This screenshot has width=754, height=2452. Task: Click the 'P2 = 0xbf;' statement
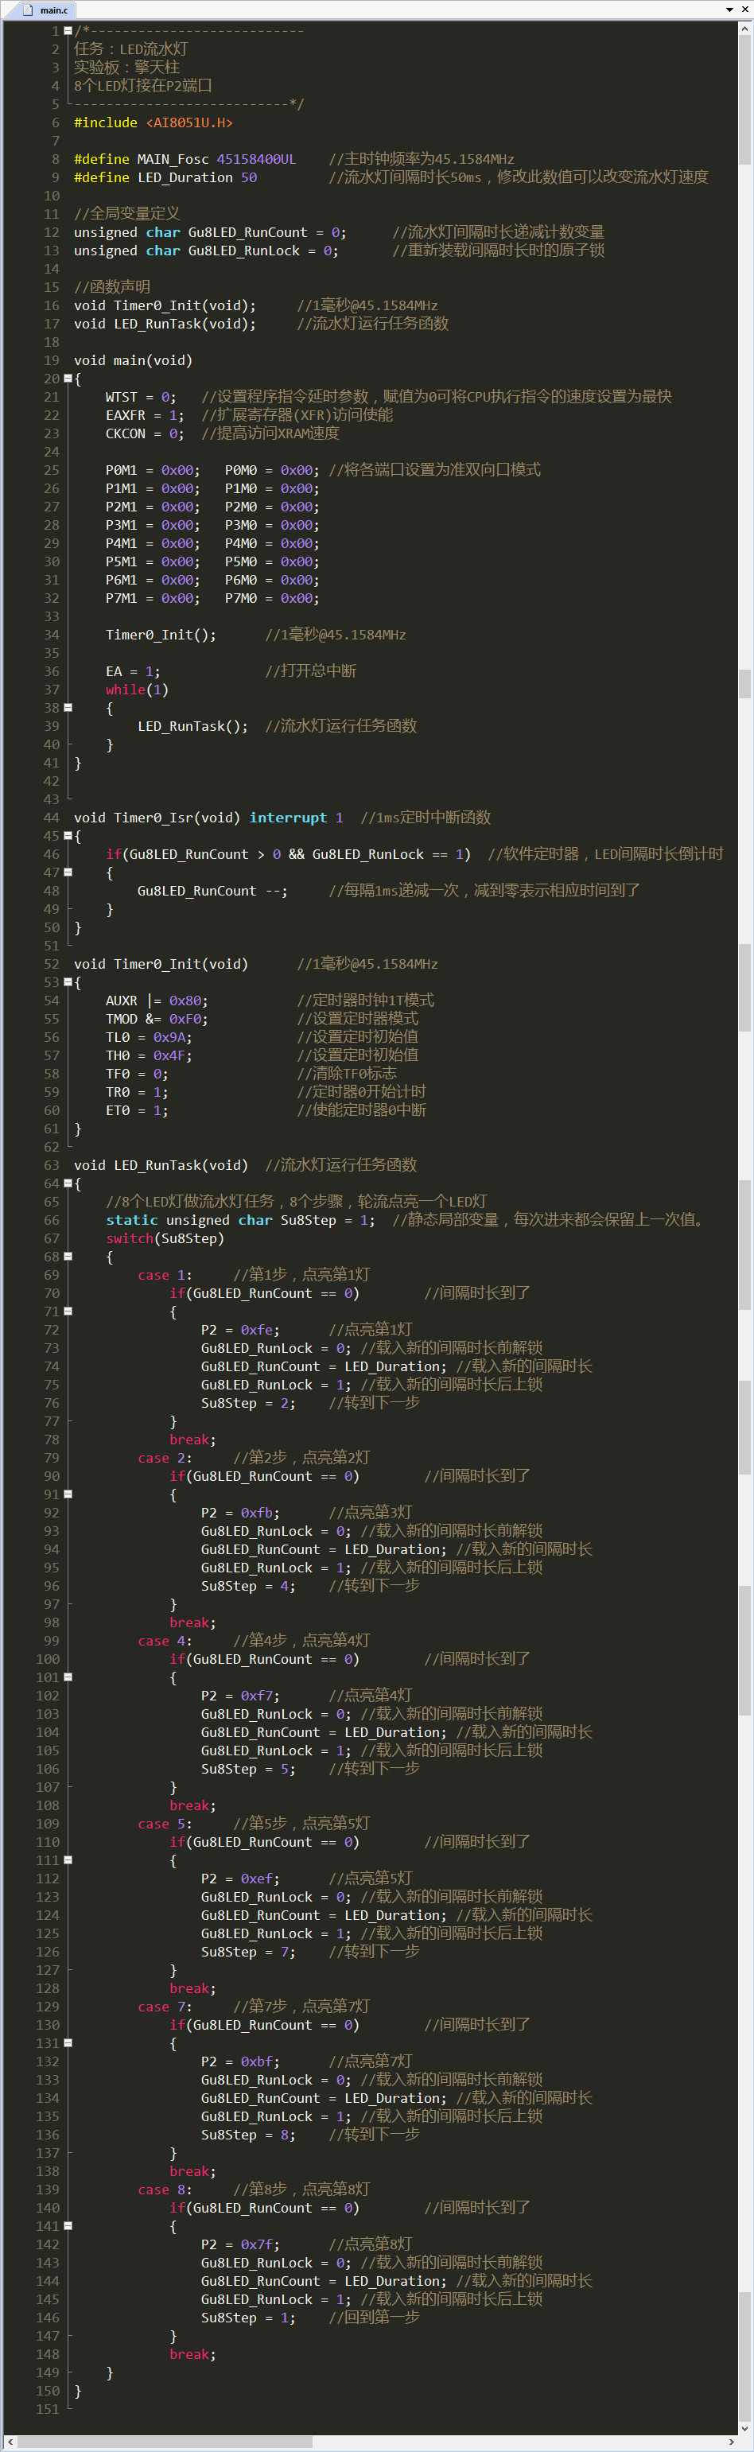tap(240, 2061)
